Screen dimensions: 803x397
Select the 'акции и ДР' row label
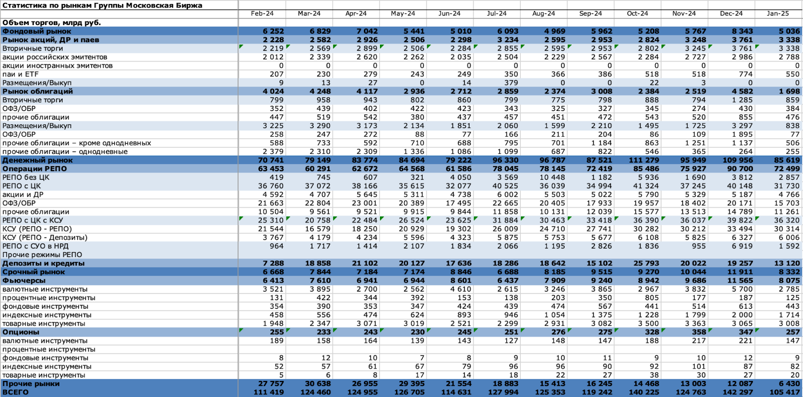point(23,195)
